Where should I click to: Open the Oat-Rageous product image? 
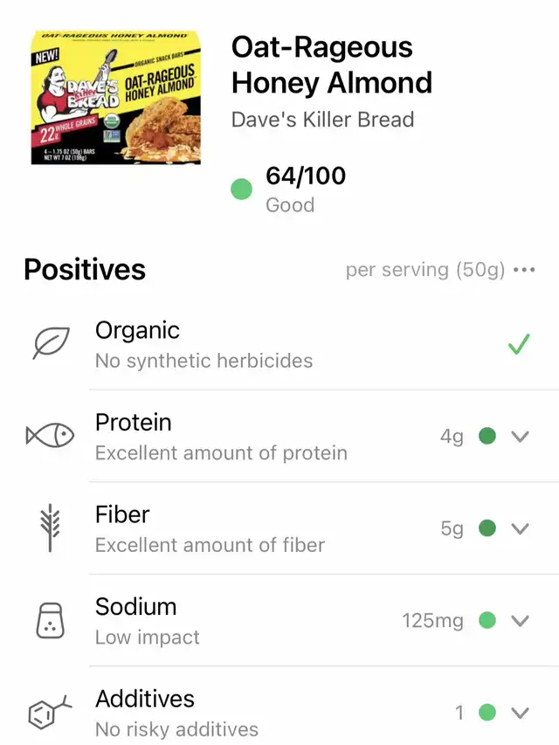114,98
